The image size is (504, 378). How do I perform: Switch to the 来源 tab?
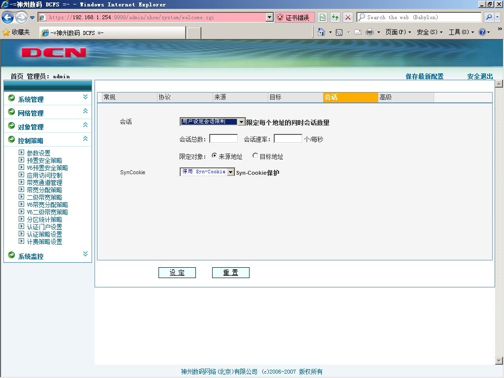(x=240, y=97)
